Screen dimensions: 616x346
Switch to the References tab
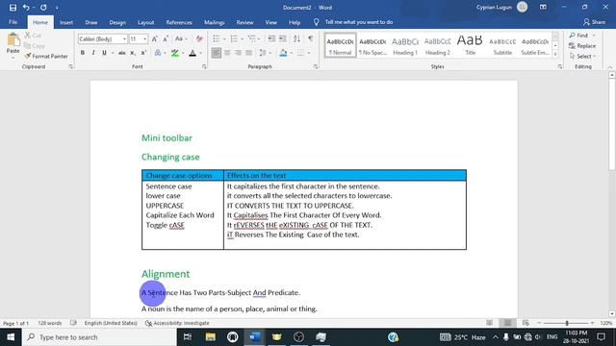(x=179, y=22)
